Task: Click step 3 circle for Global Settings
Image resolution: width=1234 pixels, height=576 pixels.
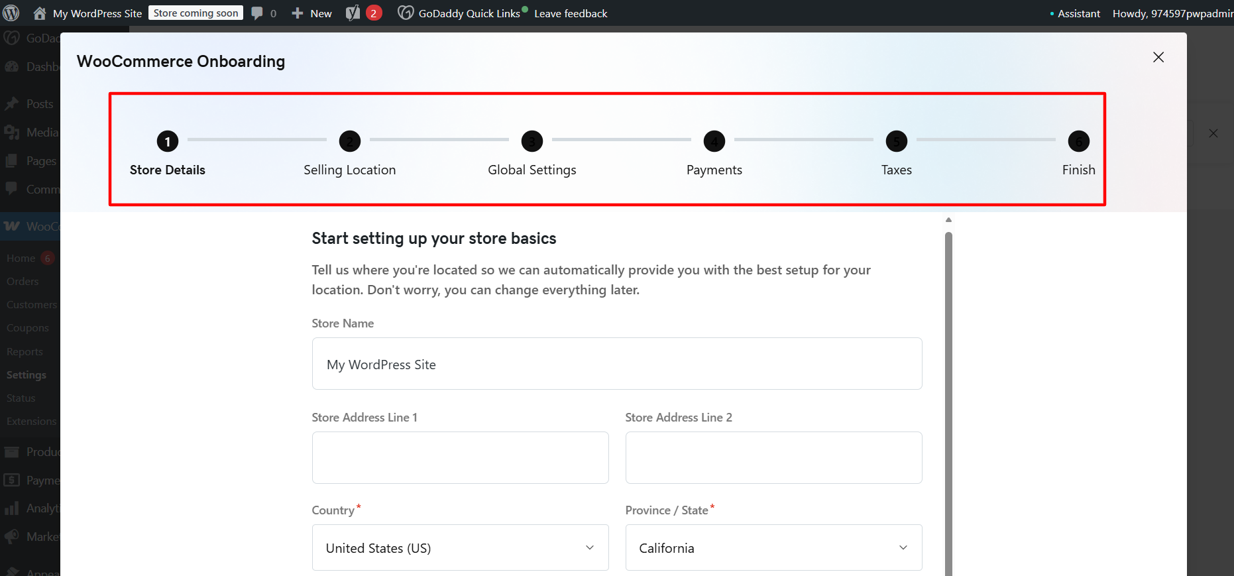Action: click(x=532, y=141)
